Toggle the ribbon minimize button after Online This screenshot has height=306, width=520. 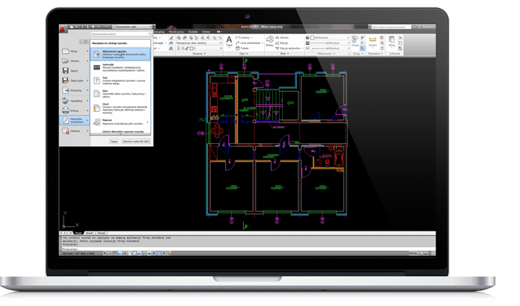point(219,32)
